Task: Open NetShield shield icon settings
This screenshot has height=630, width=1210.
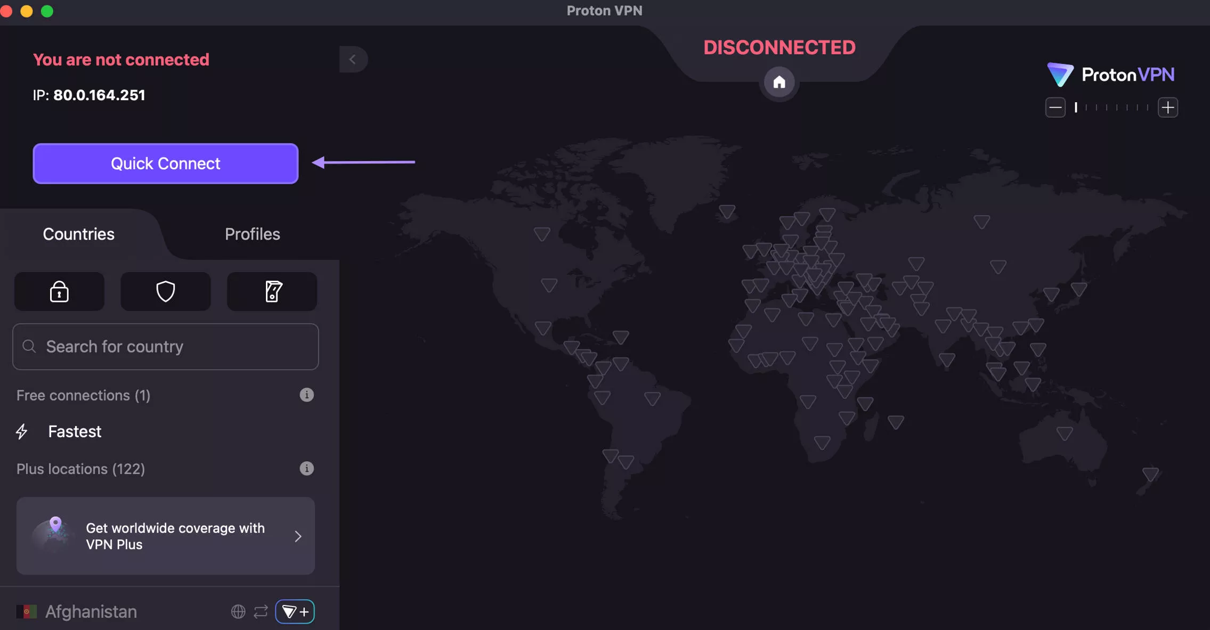Action: click(166, 292)
